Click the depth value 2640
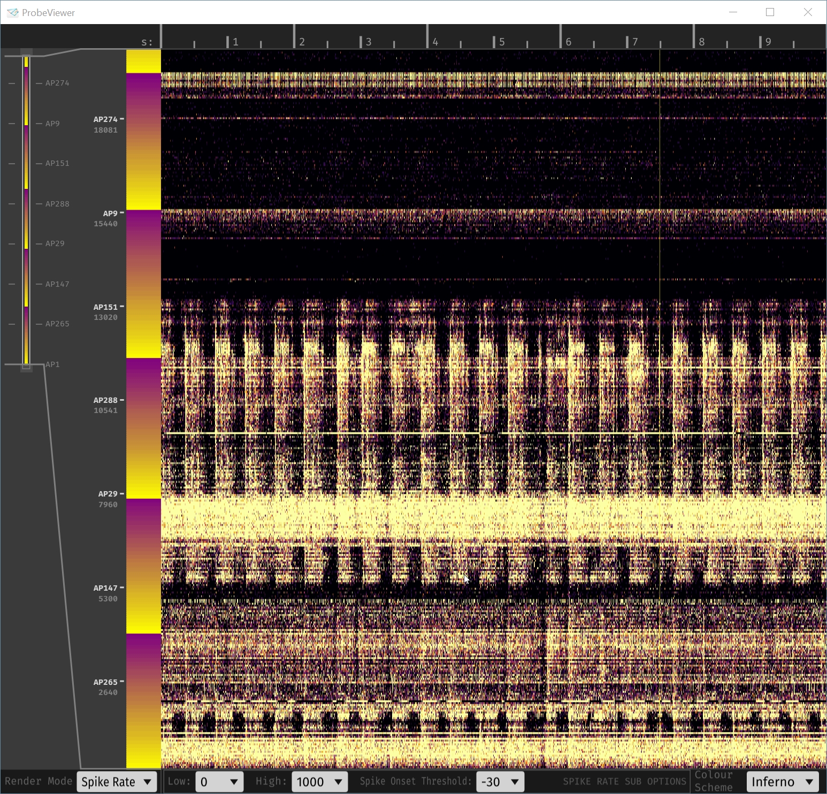Screen dimensions: 827x794 [x=108, y=692]
